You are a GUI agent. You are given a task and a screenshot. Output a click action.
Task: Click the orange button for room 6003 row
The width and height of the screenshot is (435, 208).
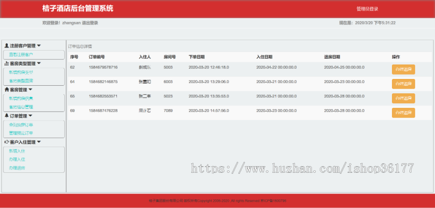(x=404, y=84)
